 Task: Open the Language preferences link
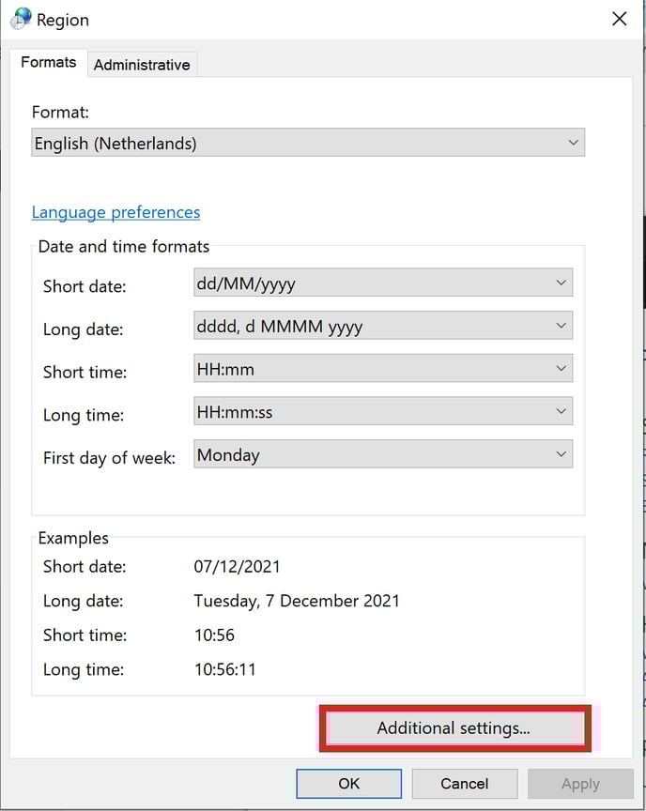click(x=115, y=212)
